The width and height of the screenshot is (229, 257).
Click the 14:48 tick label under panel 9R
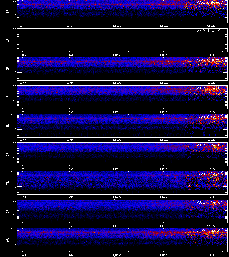point(211,254)
